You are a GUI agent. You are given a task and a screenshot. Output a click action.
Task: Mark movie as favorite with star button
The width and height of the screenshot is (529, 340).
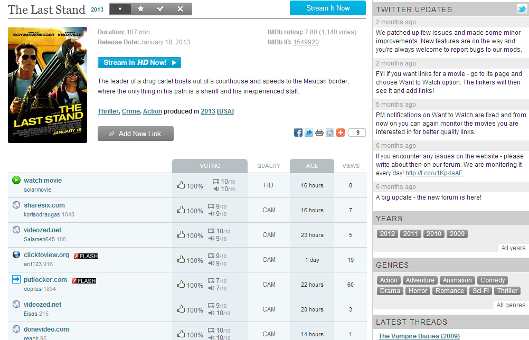(x=140, y=9)
